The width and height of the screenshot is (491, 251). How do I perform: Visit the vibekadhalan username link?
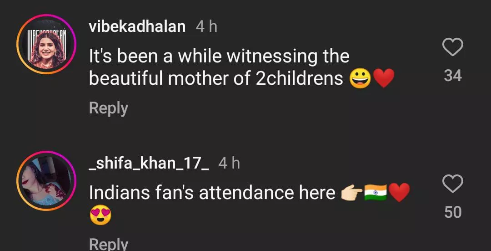137,26
